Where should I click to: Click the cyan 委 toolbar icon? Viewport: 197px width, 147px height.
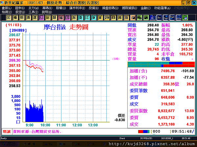click(80, 18)
